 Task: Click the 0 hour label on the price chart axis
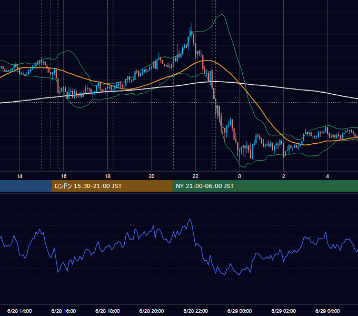(x=240, y=176)
